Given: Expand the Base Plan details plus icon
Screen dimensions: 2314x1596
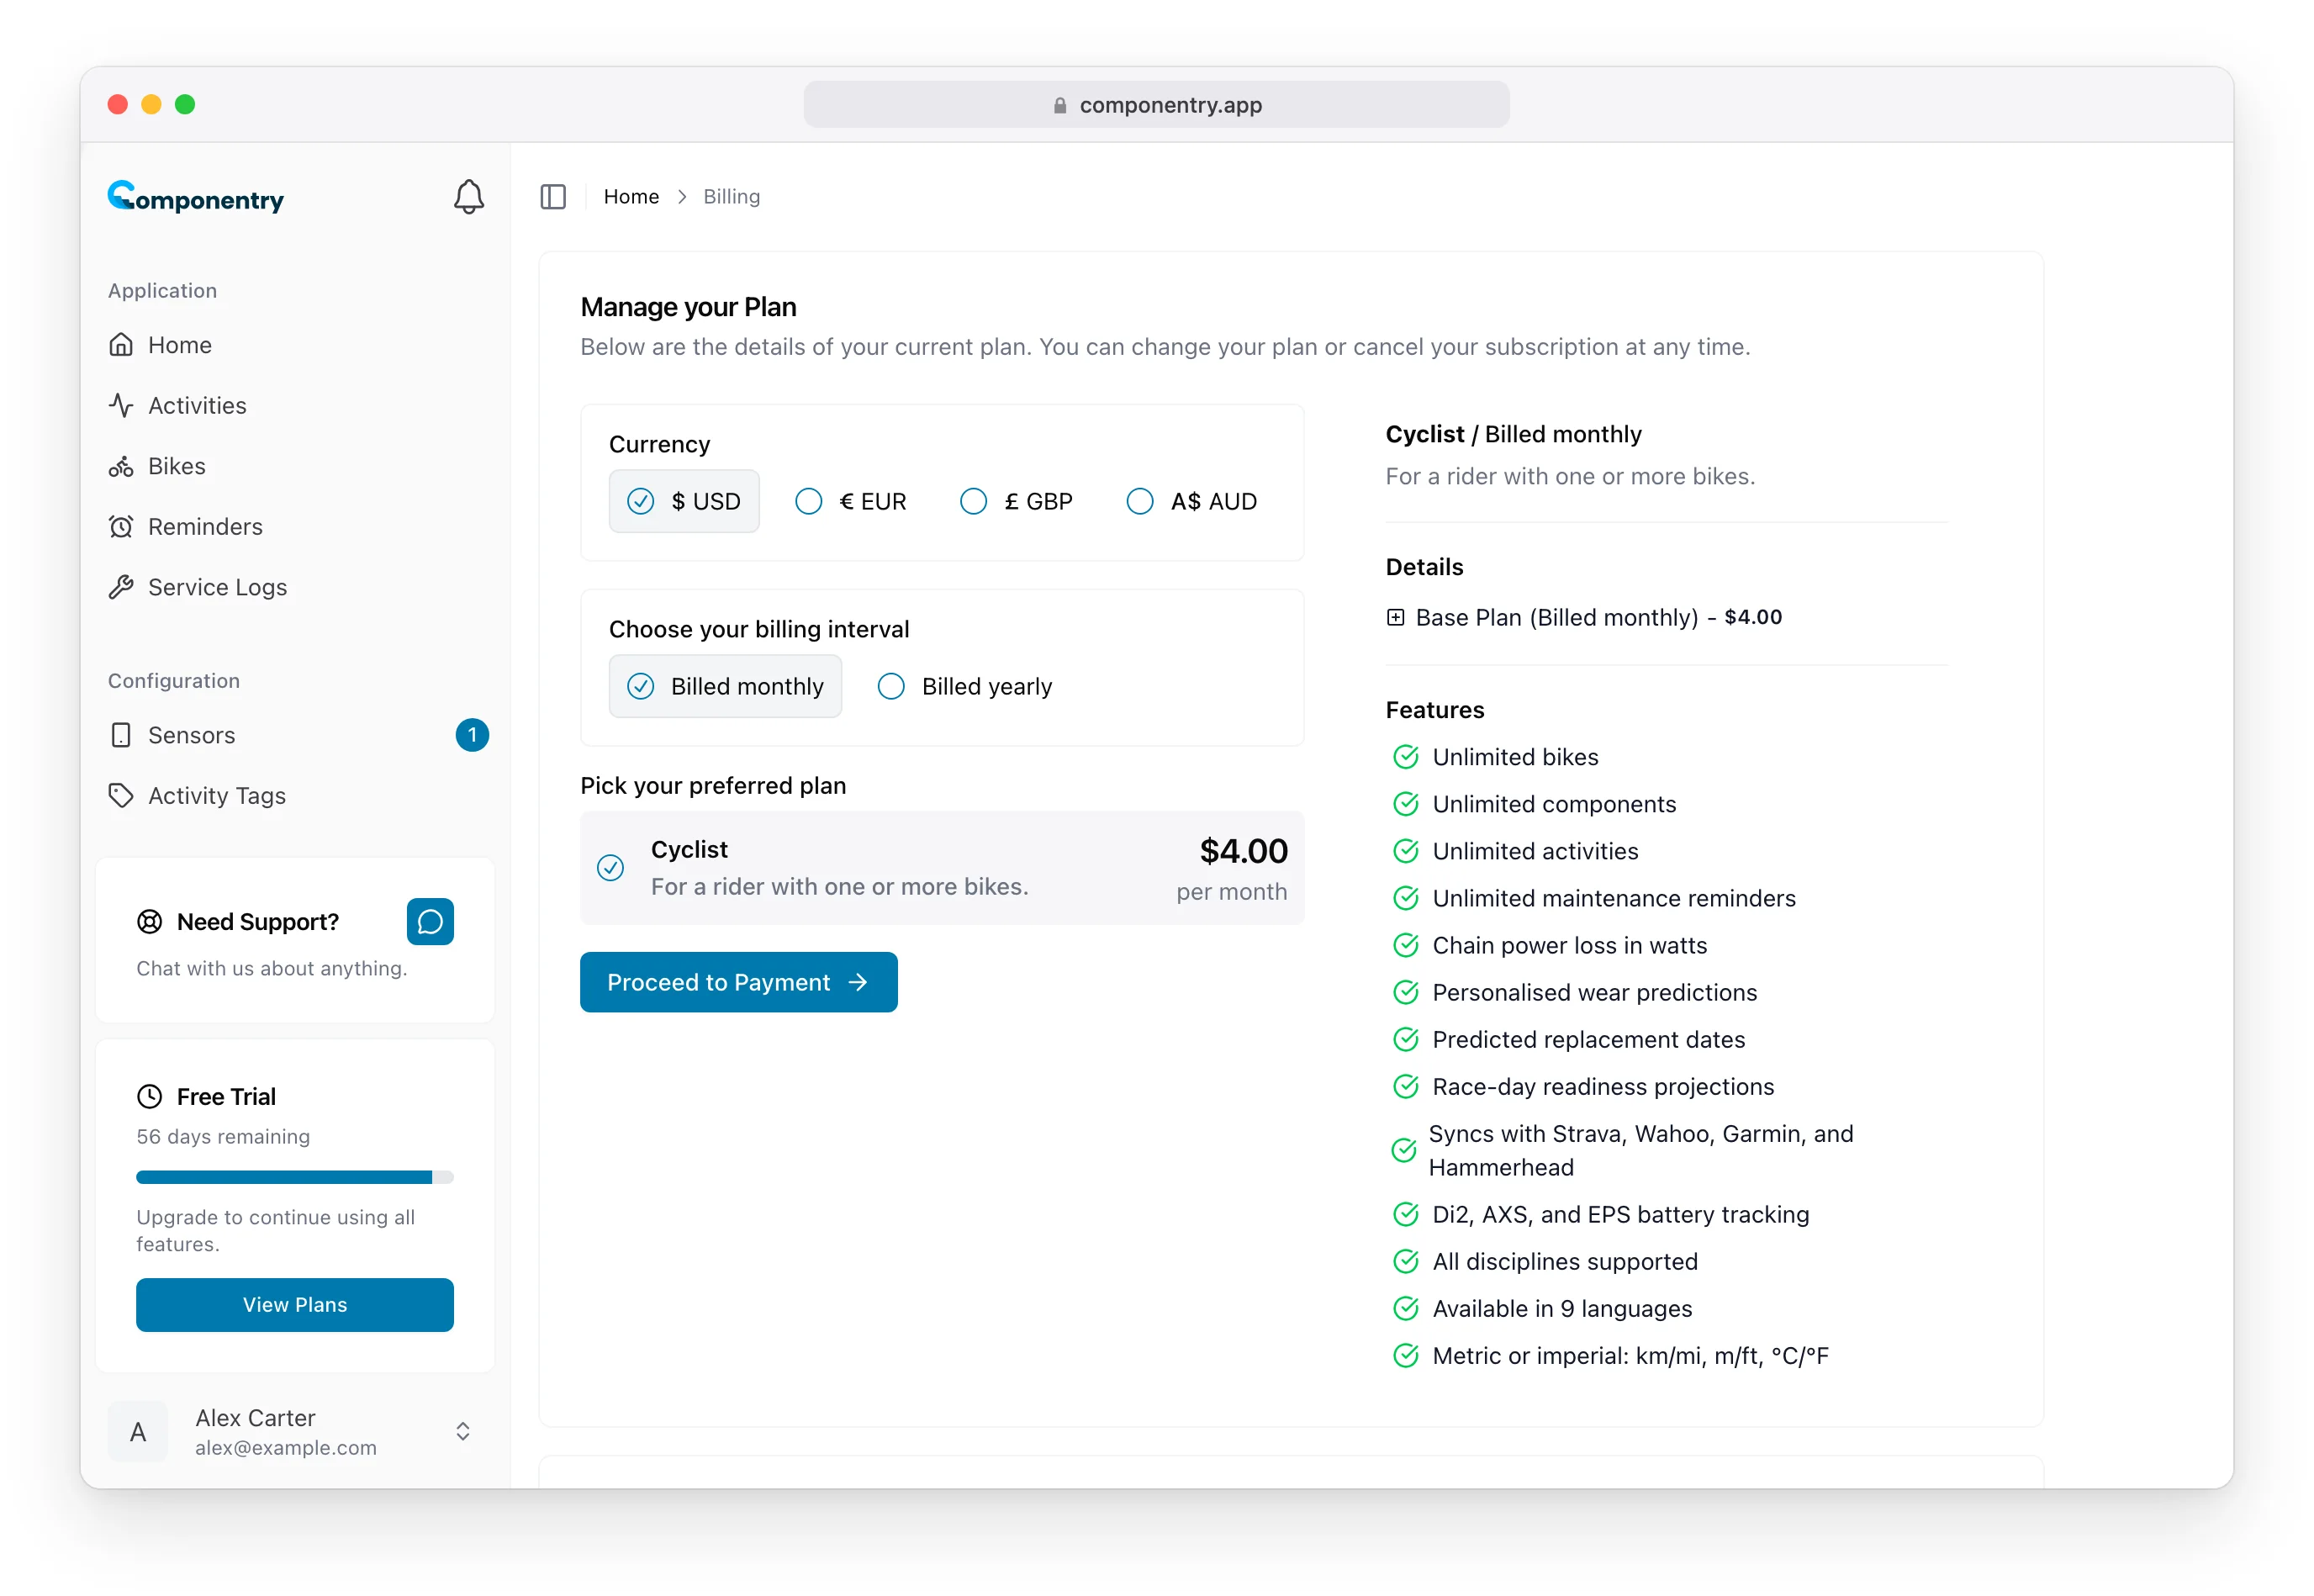Looking at the screenshot, I should (1395, 618).
